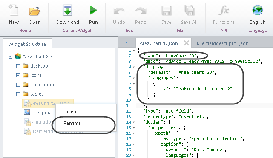The height and width of the screenshot is (158, 273).
Task: Click the AreaChart2D.json locked file icon
Action: coord(27,103)
